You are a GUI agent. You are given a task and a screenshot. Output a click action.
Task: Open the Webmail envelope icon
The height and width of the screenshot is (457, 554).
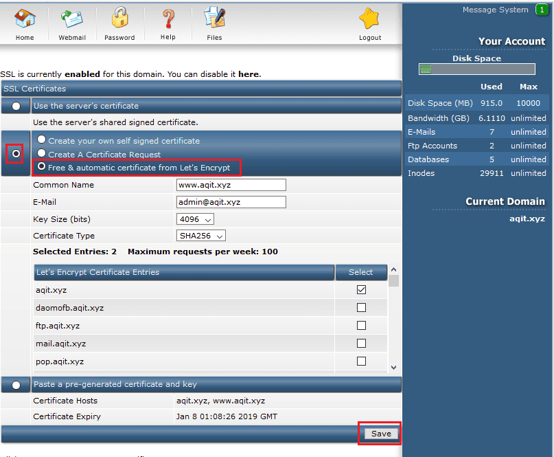pos(72,19)
